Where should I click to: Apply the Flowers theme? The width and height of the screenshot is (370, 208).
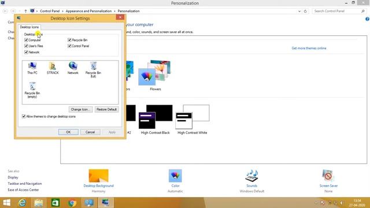[155, 76]
